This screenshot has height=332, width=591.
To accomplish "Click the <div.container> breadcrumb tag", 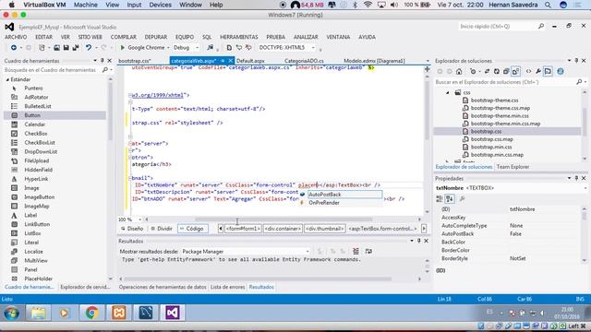I will [x=283, y=229].
